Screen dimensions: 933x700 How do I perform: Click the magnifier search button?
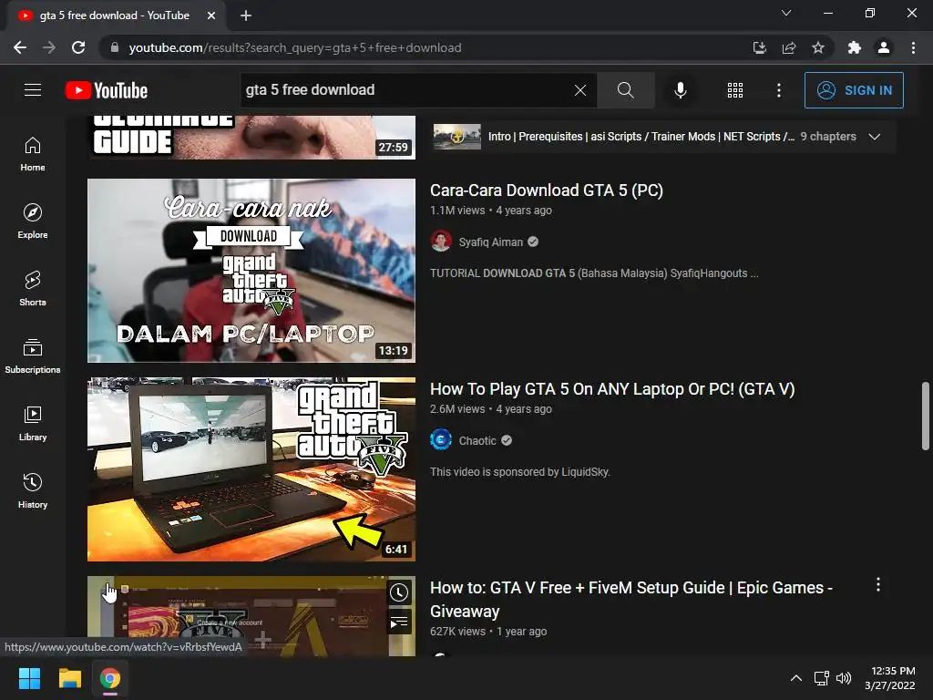625,90
